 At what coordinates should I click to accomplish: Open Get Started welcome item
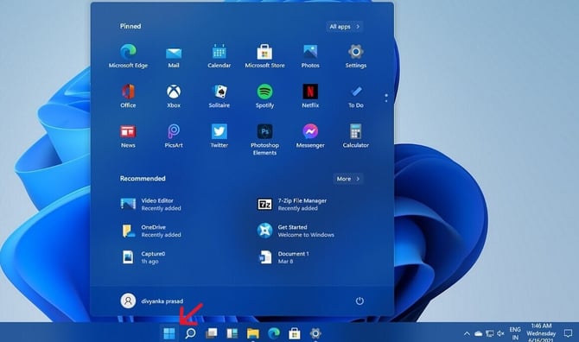coord(296,231)
